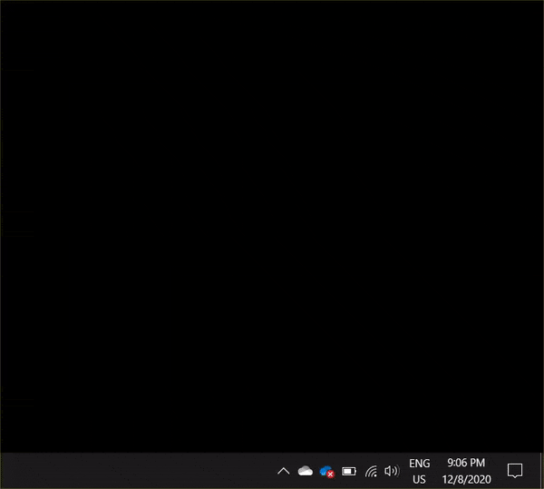Open the Wi-Fi network icon
Viewport: 544px width, 489px height.
pos(371,471)
